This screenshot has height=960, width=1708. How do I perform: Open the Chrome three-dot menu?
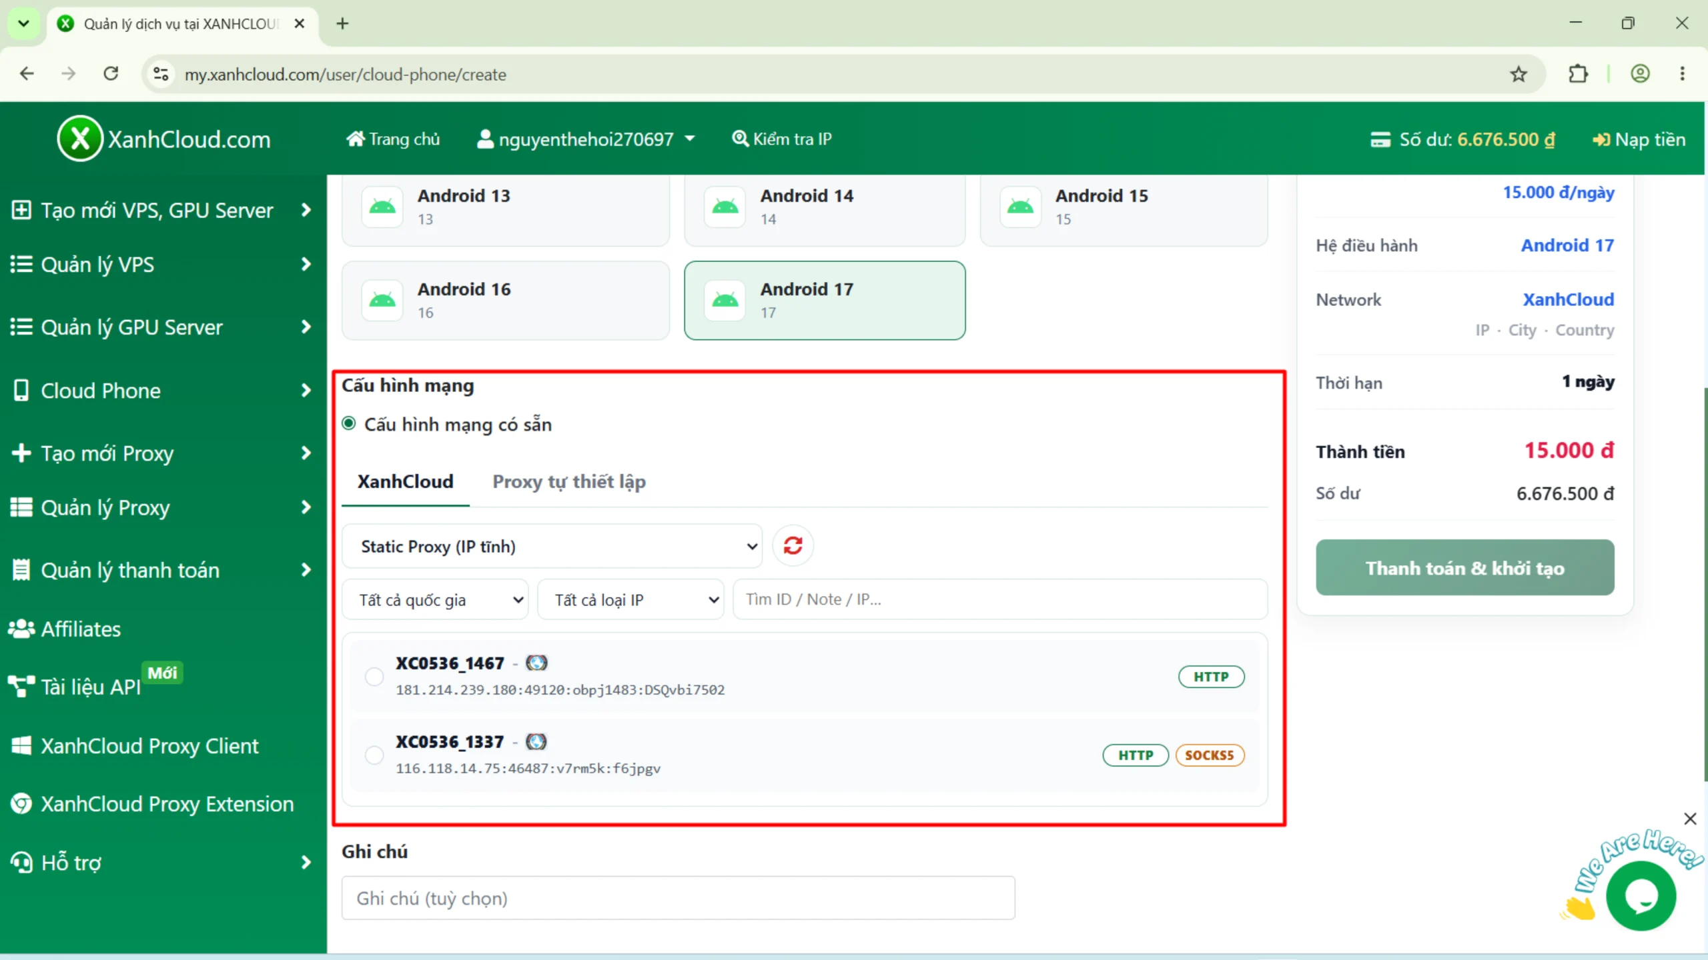point(1683,74)
